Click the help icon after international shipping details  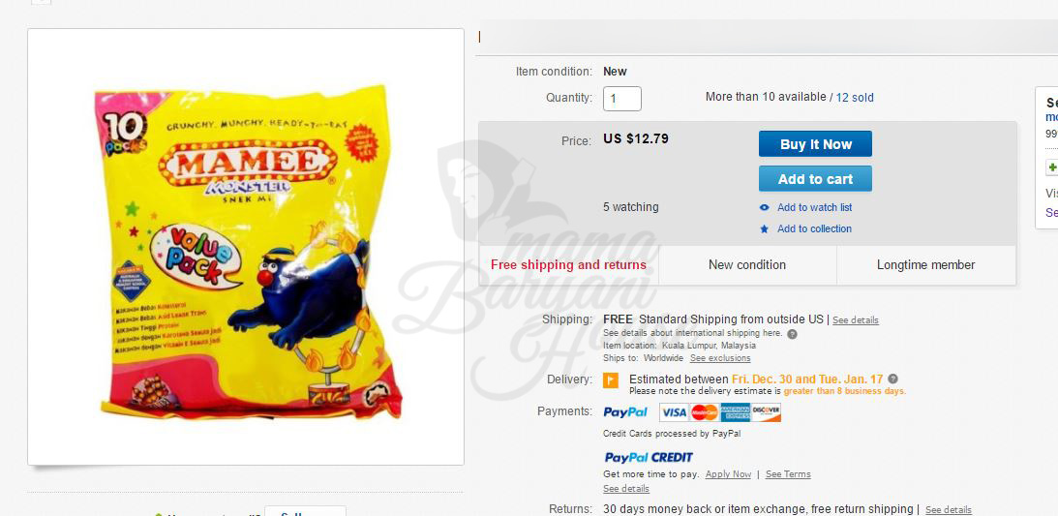792,334
